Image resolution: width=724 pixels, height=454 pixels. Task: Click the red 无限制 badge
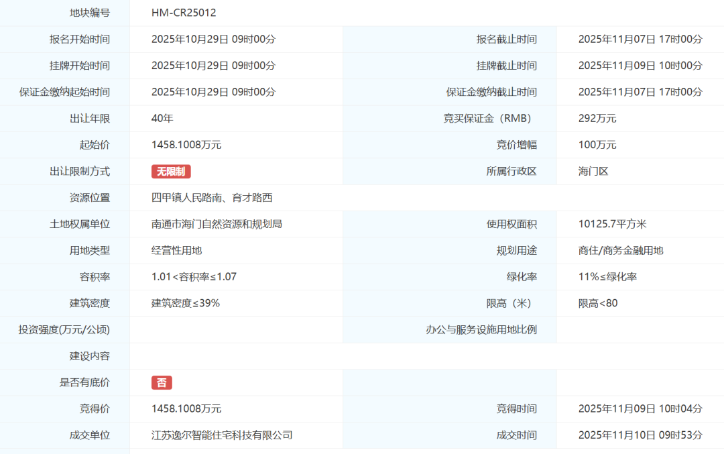pyautogui.click(x=171, y=172)
